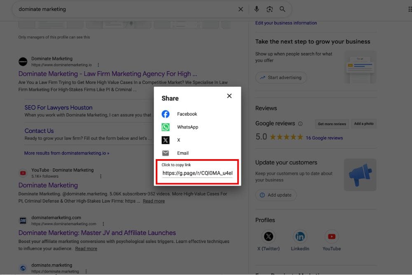The height and width of the screenshot is (275, 412).
Task: Clear the search box with X icon
Action: tap(241, 9)
